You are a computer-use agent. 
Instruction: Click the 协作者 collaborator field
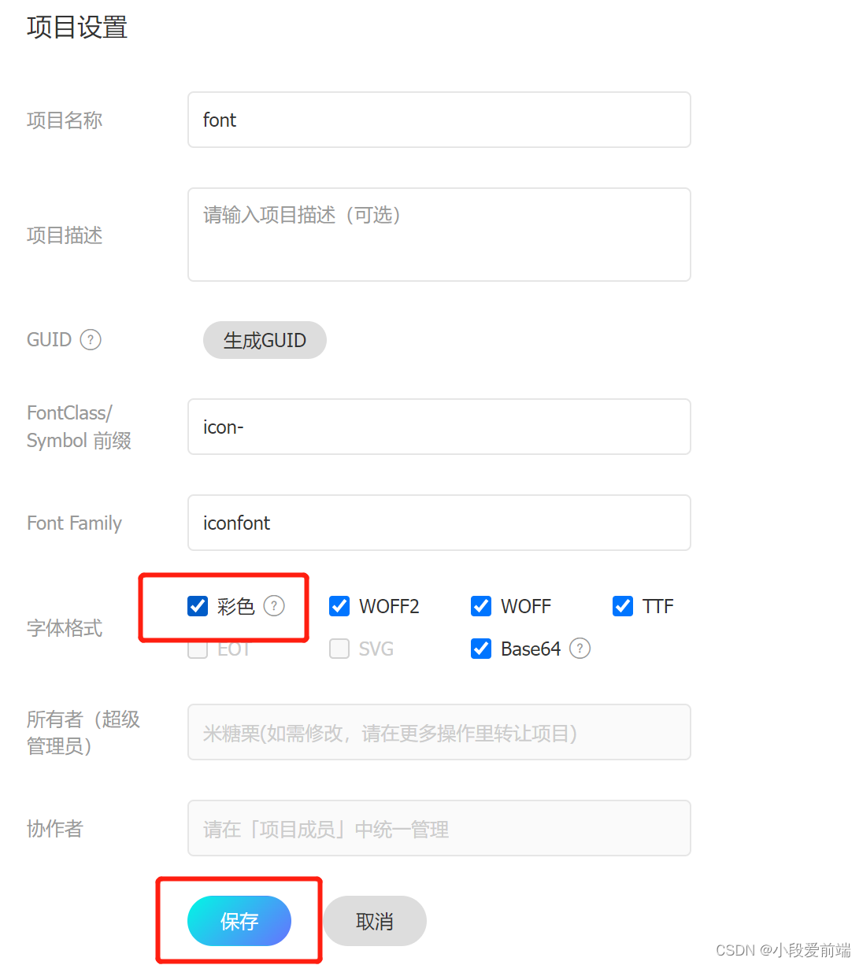[x=439, y=828]
